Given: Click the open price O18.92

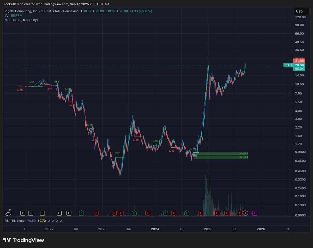Looking at the screenshot, I should click(86, 11).
